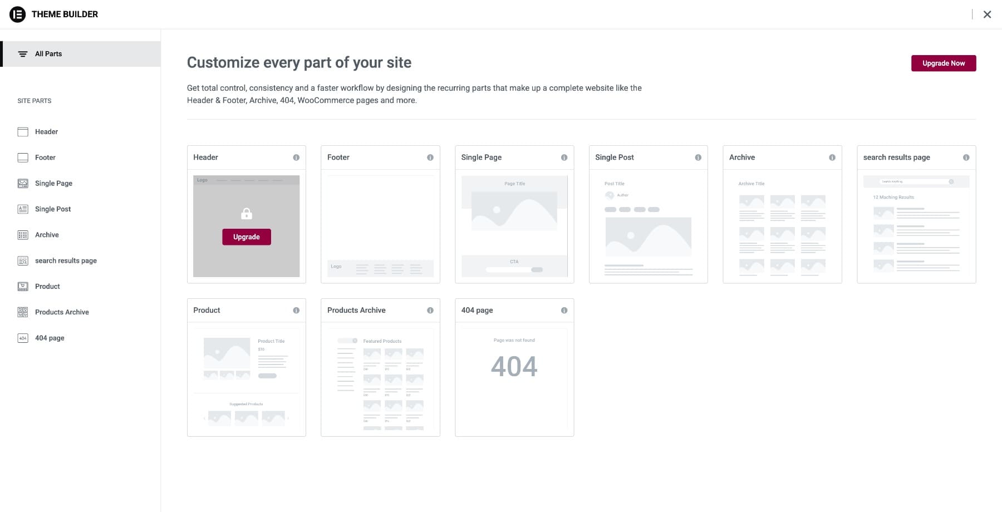Click Upgrade on the Header card
The height and width of the screenshot is (512, 1002).
[246, 237]
